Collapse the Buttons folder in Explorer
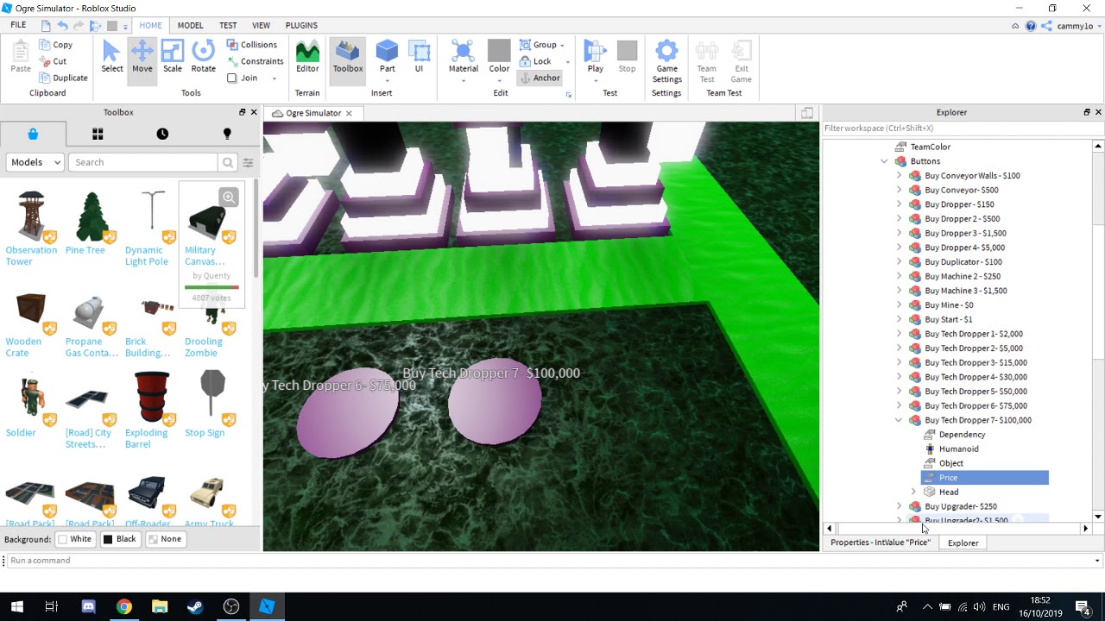The height and width of the screenshot is (621, 1105). point(884,161)
